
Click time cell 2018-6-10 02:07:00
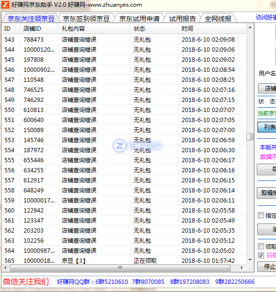click(208, 130)
